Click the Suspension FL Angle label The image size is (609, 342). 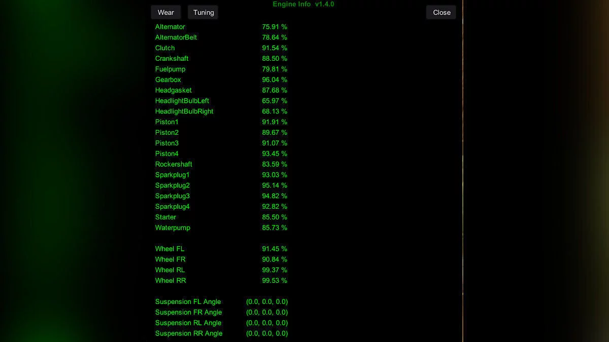pos(188,302)
